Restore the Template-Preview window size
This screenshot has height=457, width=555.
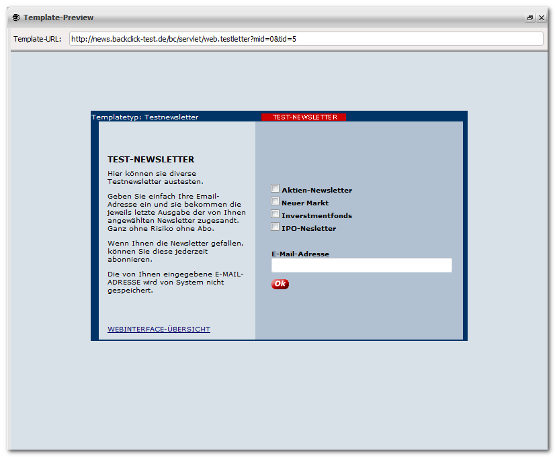pos(530,17)
